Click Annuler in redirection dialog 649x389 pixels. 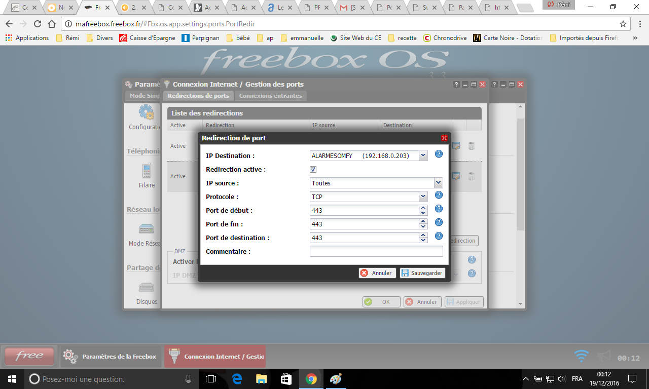[x=376, y=273]
